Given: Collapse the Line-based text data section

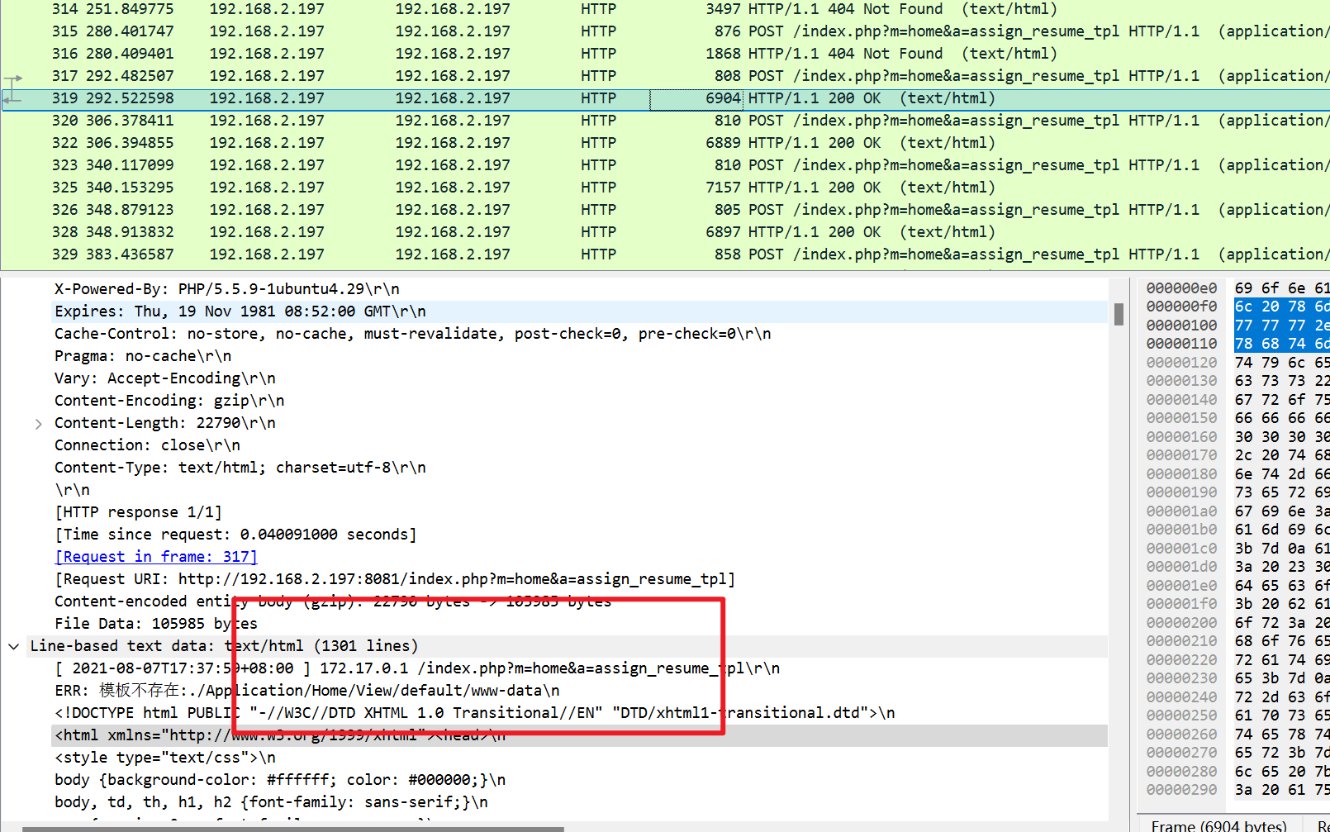Looking at the screenshot, I should pyautogui.click(x=14, y=646).
